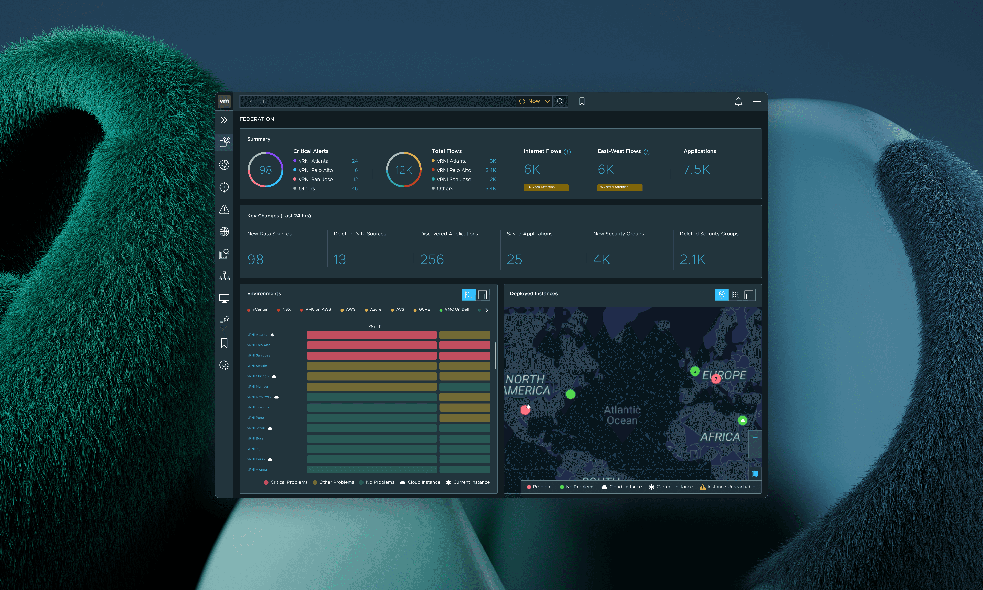Click the vRNI Toronto green VMs bar
The height and width of the screenshot is (590, 983).
coord(371,407)
